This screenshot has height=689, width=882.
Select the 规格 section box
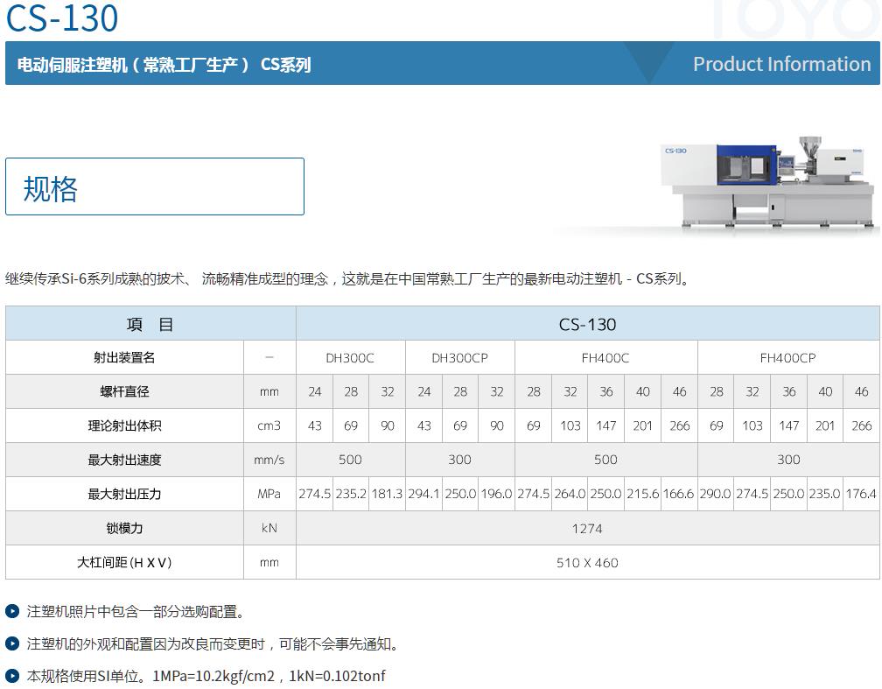click(155, 186)
